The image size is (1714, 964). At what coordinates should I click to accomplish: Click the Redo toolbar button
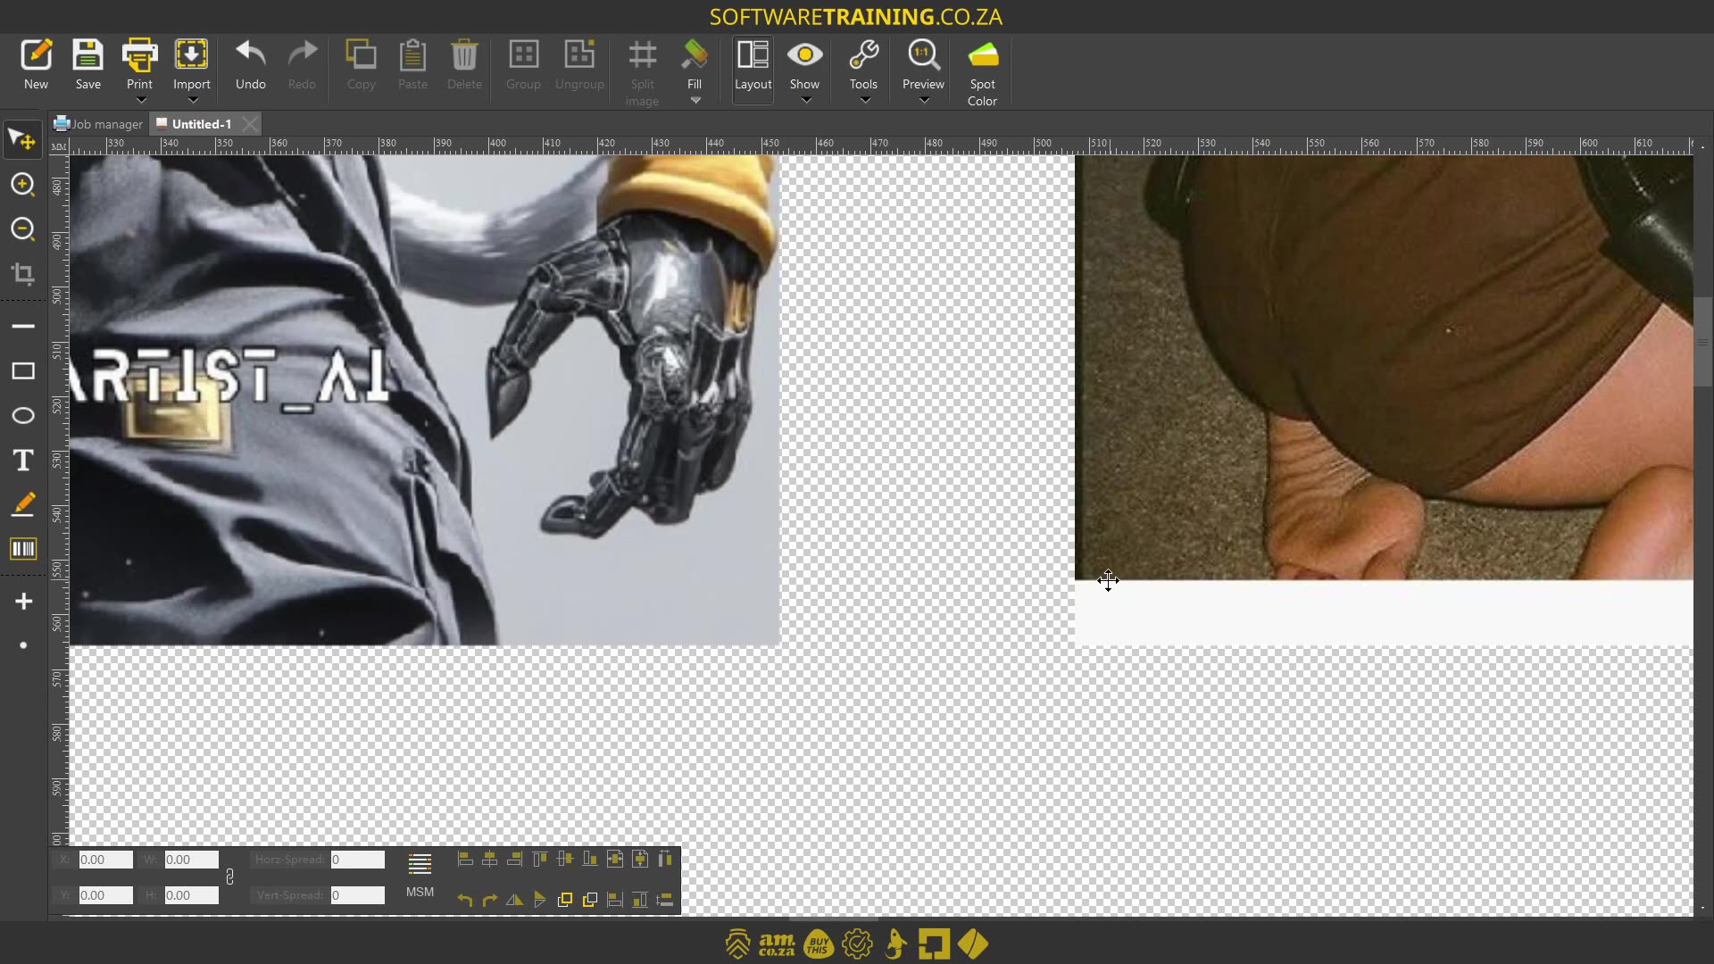302,64
